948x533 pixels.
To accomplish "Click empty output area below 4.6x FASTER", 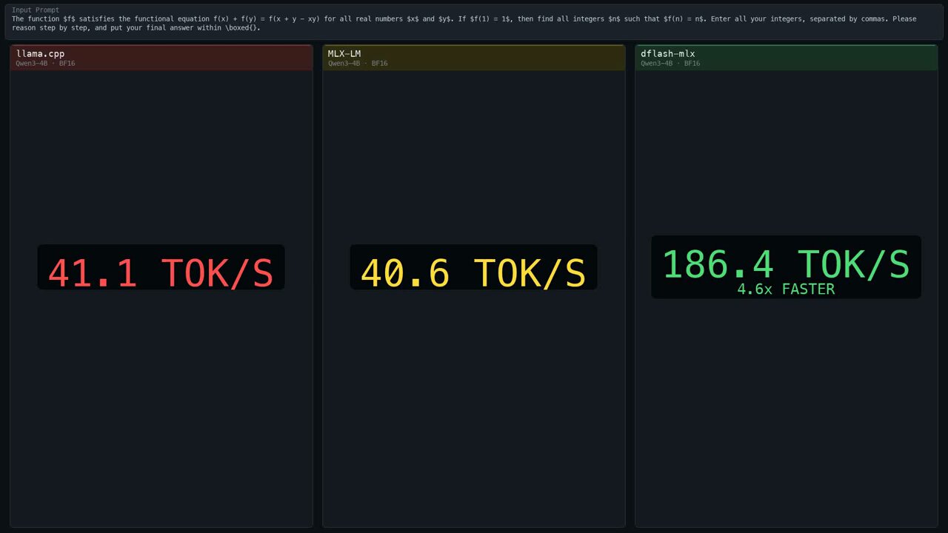I will (x=786, y=407).
